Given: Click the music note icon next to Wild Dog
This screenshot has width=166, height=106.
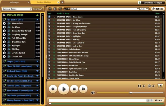Looking at the screenshot, I should (9, 49).
